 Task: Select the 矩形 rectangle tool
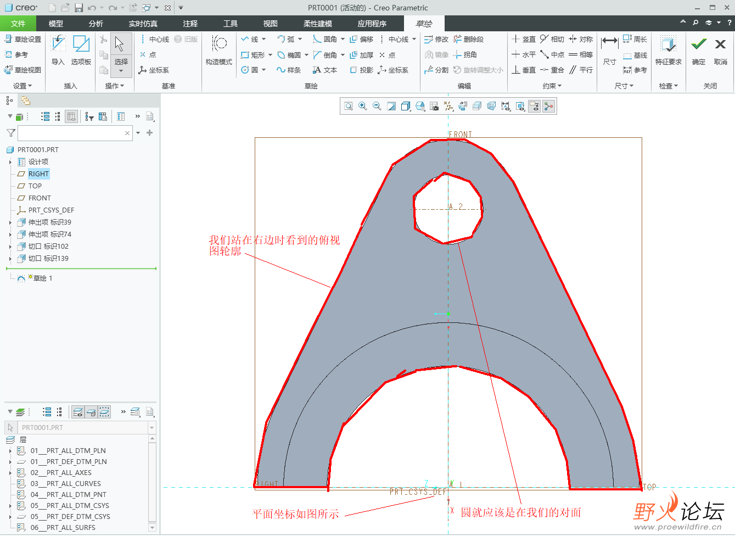(x=253, y=55)
